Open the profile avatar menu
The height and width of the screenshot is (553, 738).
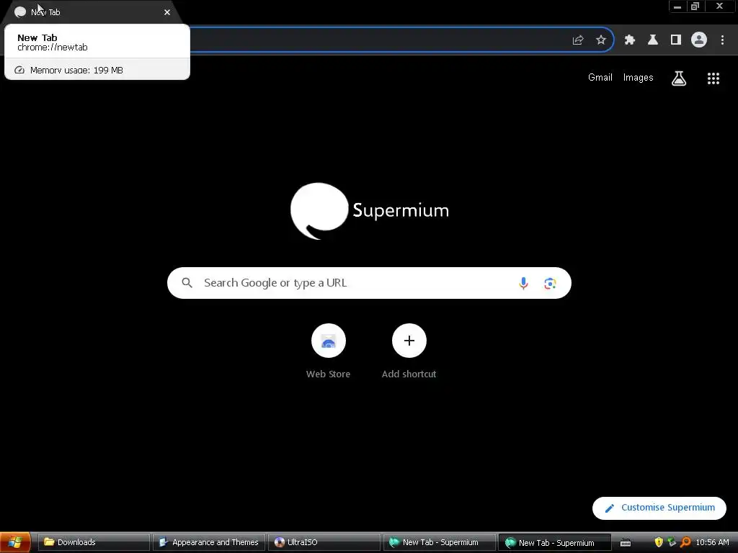coord(699,40)
